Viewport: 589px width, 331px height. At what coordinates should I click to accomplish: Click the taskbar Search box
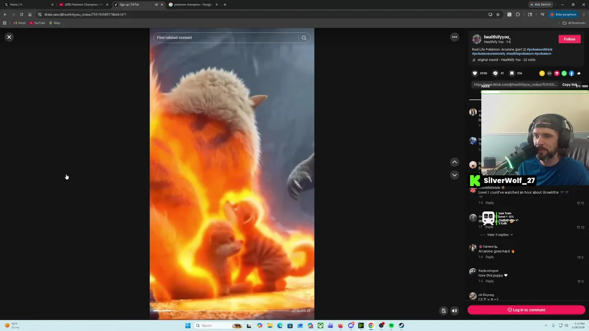(219, 325)
